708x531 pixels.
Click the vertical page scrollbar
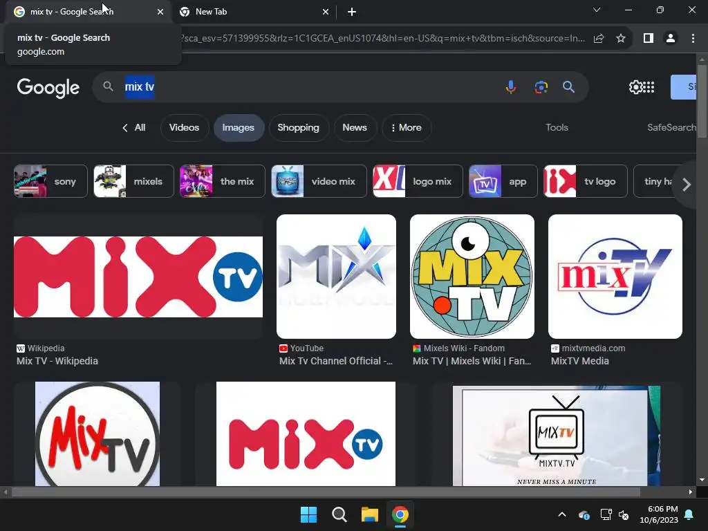pos(701,102)
